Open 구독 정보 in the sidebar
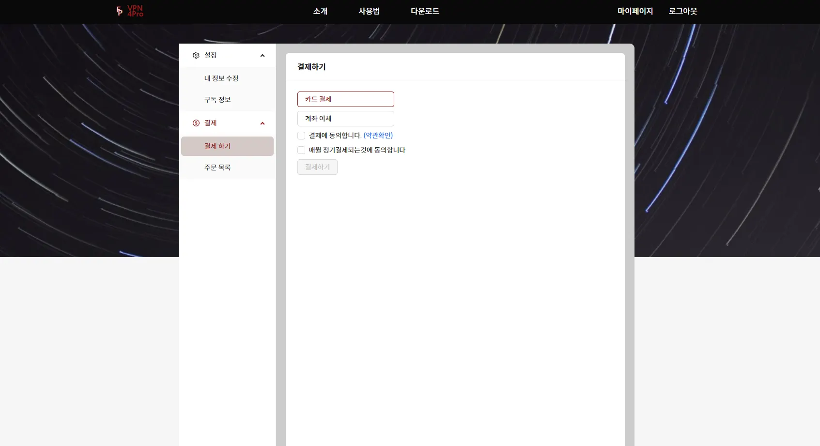This screenshot has width=820, height=446. (227, 100)
